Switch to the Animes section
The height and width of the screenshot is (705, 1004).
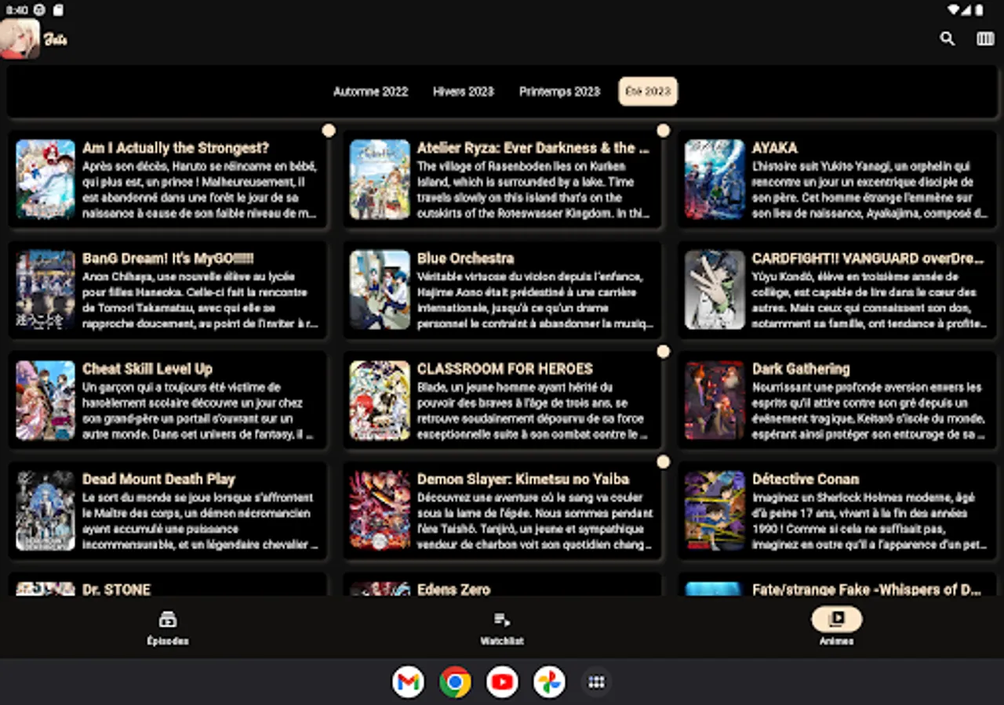pyautogui.click(x=836, y=628)
